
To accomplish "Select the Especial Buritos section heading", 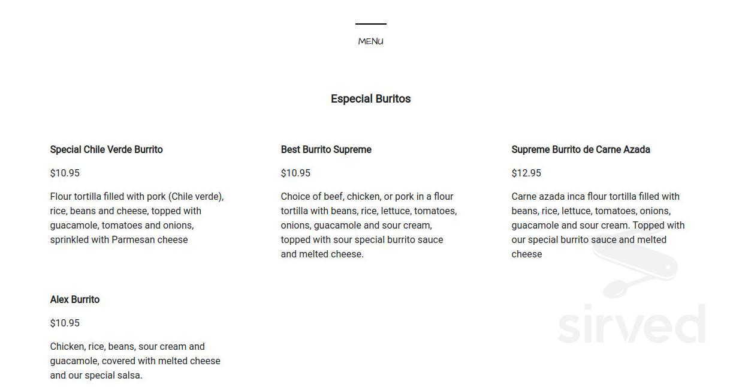I will [370, 99].
